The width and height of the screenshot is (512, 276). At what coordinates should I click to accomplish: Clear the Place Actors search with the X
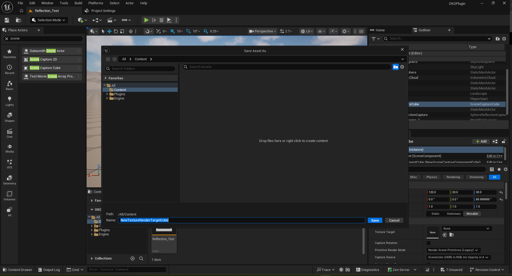[7, 38]
